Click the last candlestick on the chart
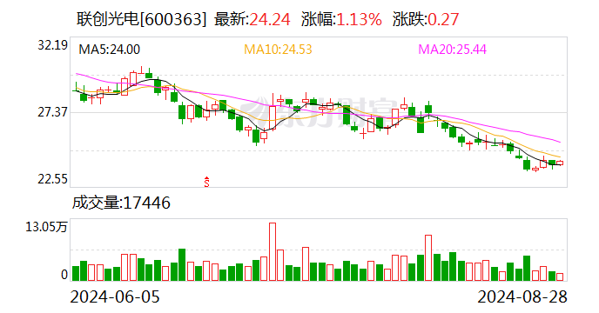Screen dimensions: 599x313 point(560,163)
